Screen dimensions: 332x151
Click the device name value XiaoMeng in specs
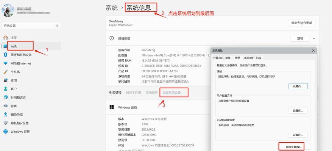pyautogui.click(x=148, y=50)
